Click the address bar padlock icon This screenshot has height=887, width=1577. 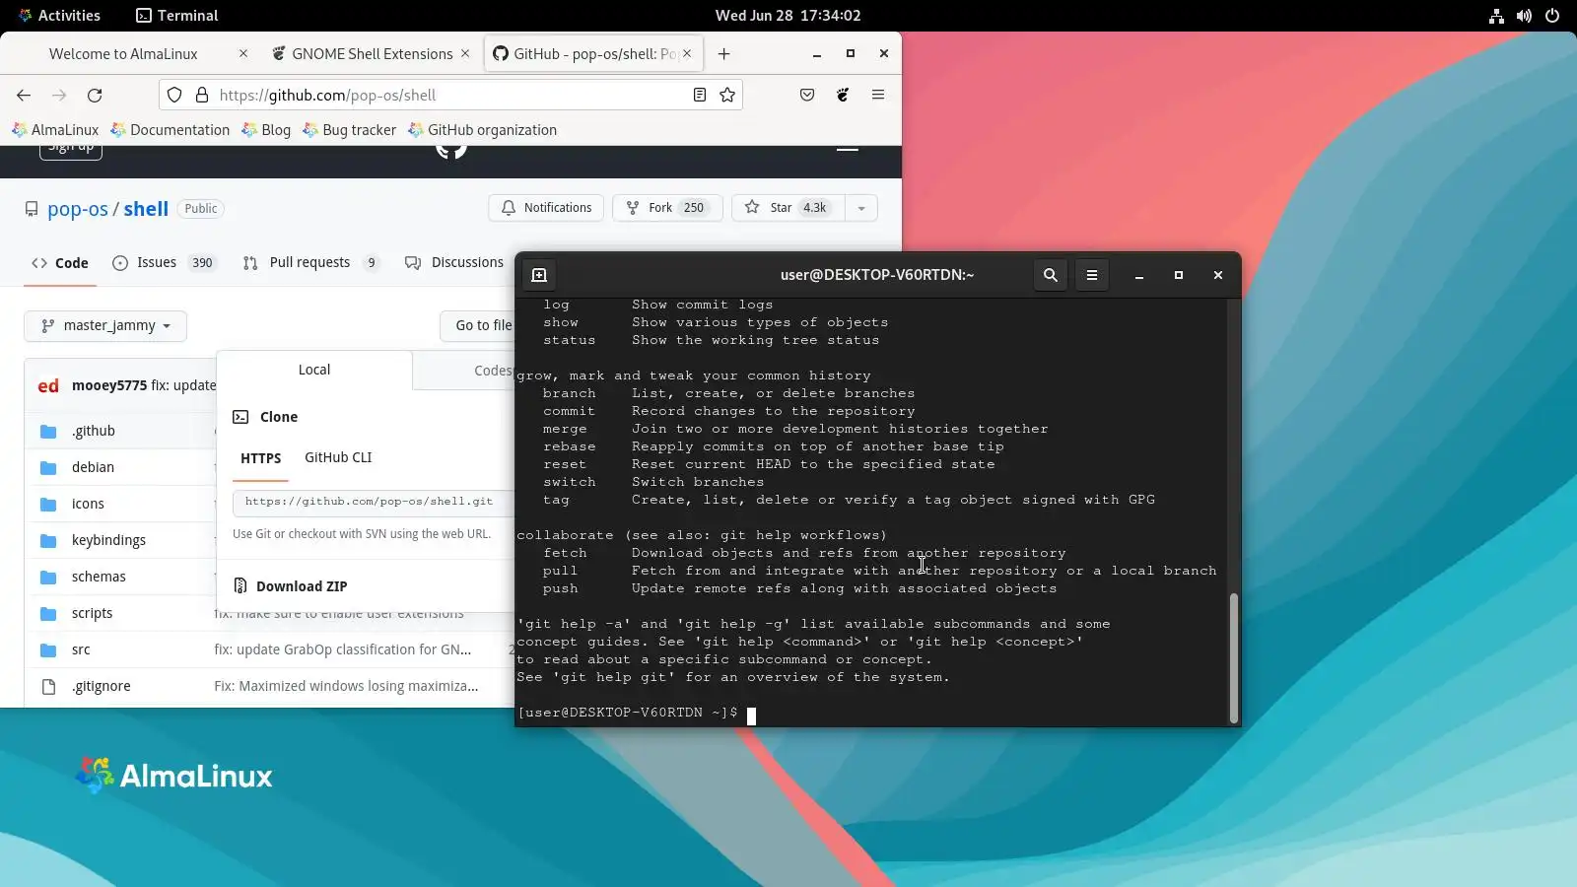click(202, 96)
